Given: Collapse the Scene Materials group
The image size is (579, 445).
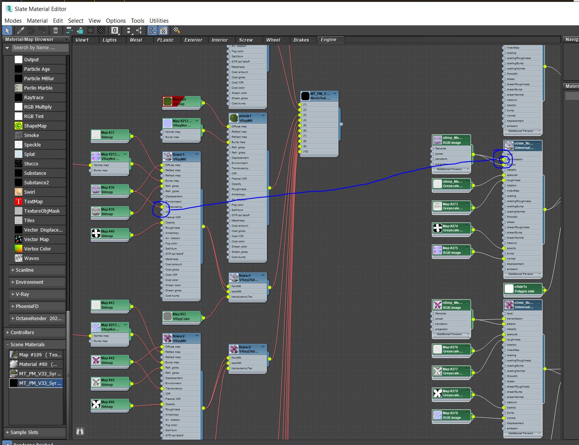Looking at the screenshot, I should coord(35,345).
